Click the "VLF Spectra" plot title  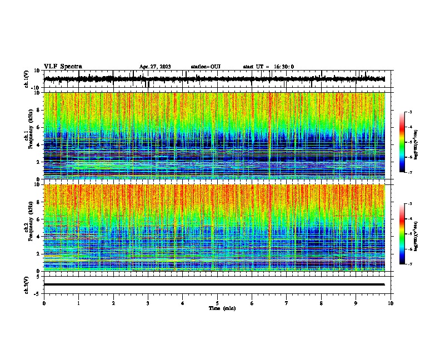pyautogui.click(x=63, y=67)
